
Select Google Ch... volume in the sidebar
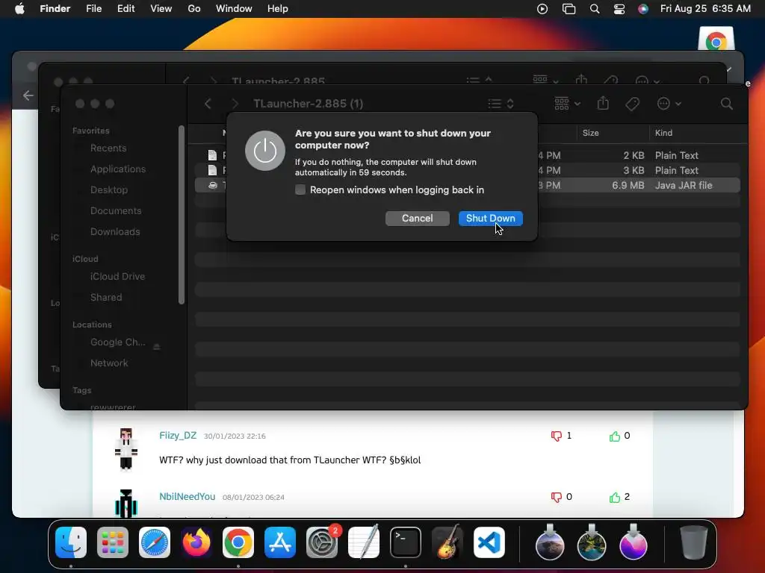[x=117, y=342]
